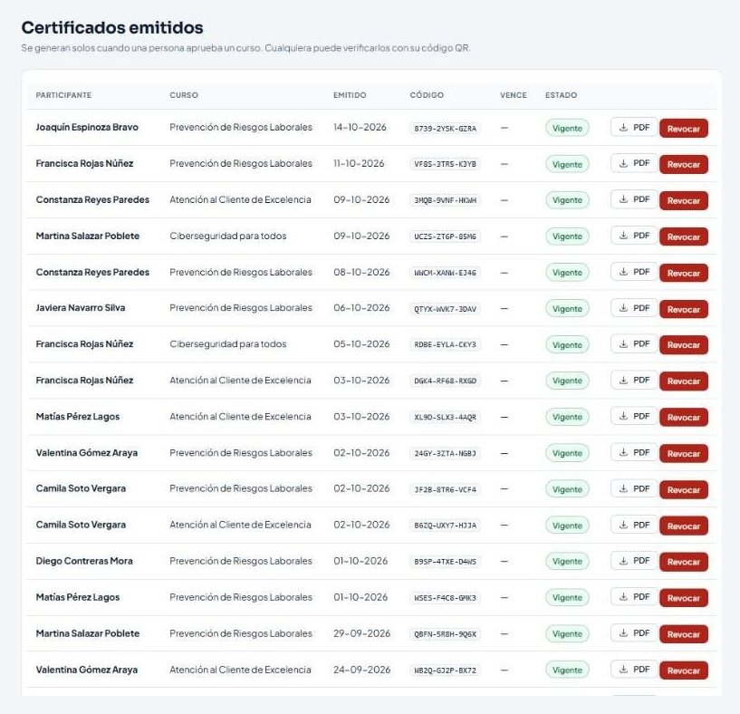Revoke Javiera Navarro Silva's certificate

(683, 309)
